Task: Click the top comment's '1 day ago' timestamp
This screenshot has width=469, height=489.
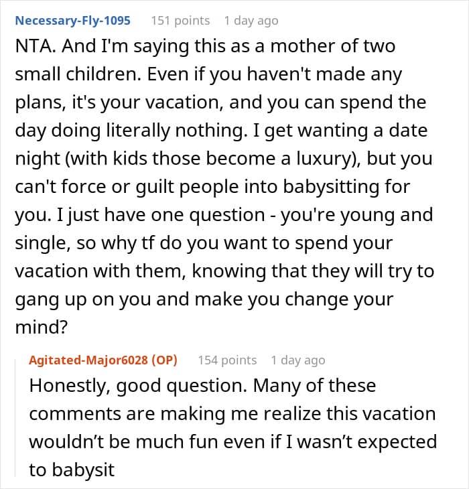Action: pyautogui.click(x=251, y=20)
